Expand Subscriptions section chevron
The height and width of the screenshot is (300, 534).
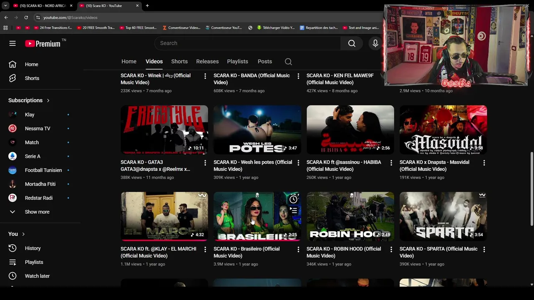point(48,100)
